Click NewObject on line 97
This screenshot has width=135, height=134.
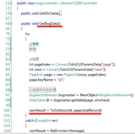89,95
